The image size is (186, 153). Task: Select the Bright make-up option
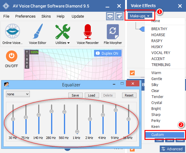pyautogui.click(x=165, y=108)
